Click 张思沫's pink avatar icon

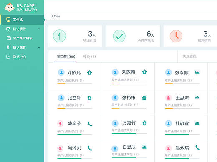point(168,98)
